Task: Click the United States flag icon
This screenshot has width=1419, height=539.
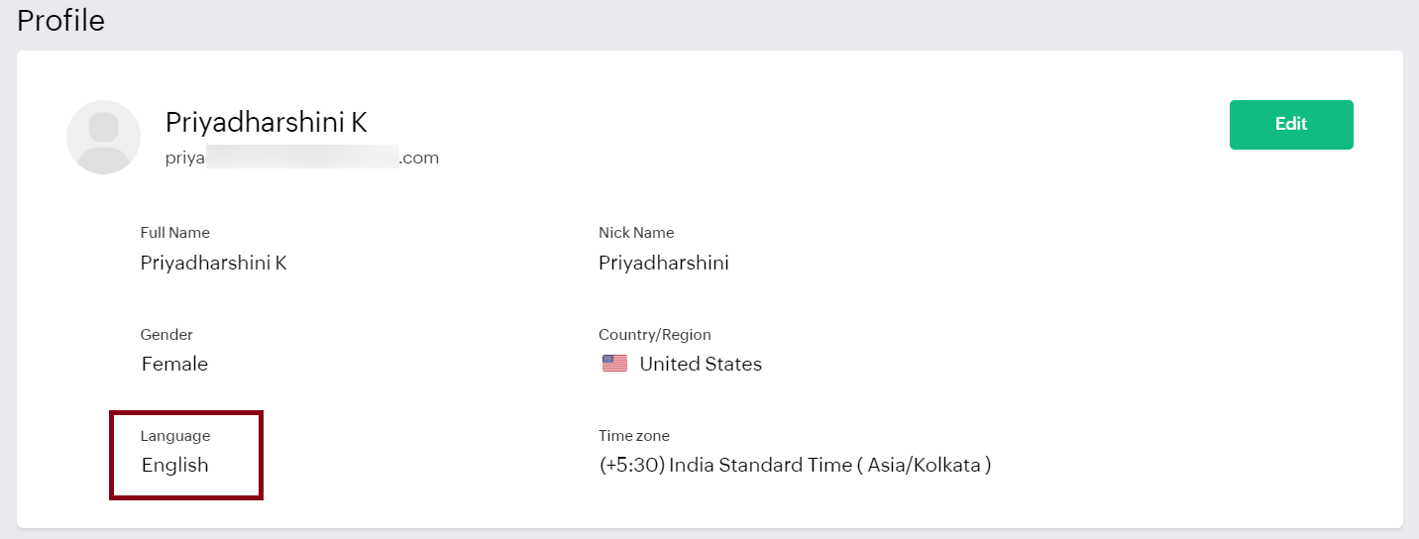Action: tap(614, 364)
